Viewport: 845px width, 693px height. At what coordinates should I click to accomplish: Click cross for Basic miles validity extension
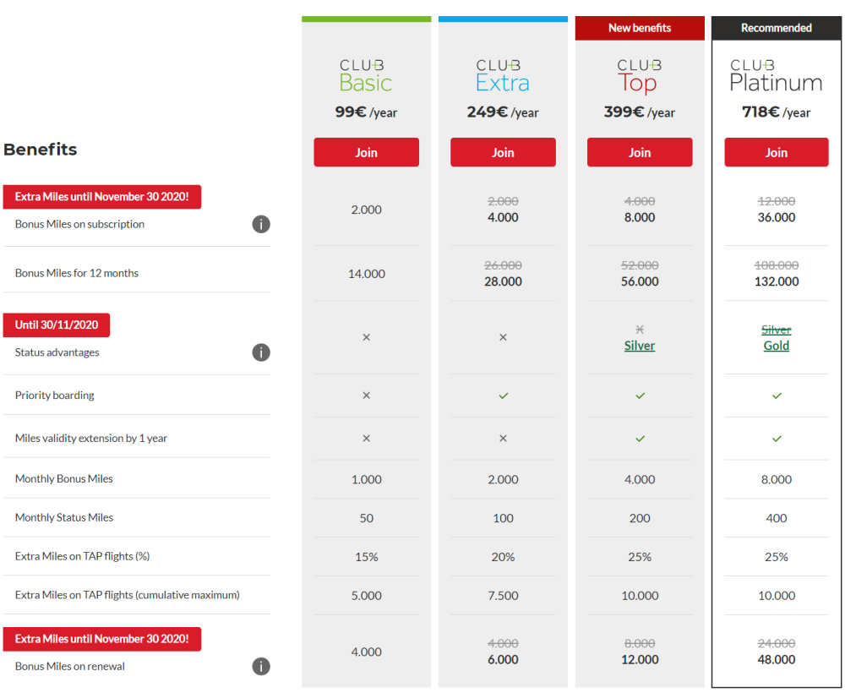(367, 438)
